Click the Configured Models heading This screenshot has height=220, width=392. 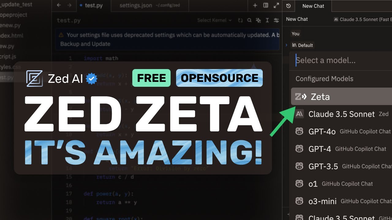(x=324, y=79)
